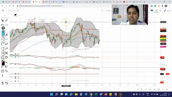172x97 pixels.
Task: Open the pencil draw tools icon
Action: [156, 11]
